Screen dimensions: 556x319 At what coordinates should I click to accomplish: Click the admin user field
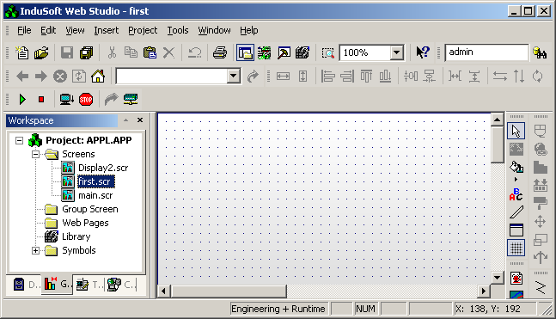pos(486,52)
